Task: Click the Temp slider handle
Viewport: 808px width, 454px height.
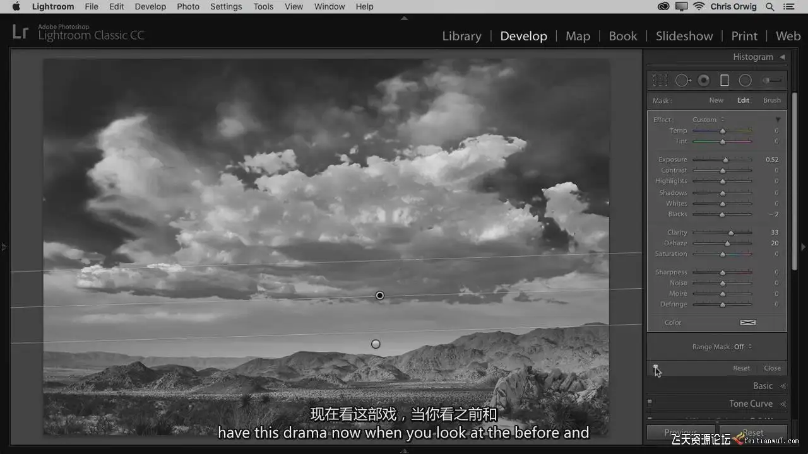Action: (x=723, y=131)
